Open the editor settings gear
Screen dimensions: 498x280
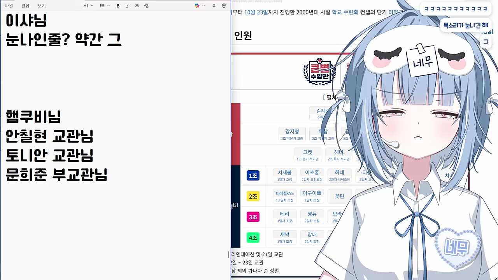coord(224,5)
